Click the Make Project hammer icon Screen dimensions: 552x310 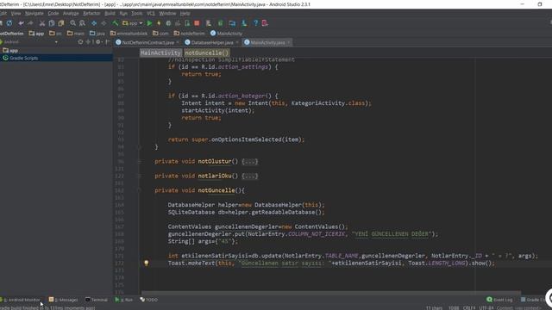pyautogui.click(x=115, y=23)
